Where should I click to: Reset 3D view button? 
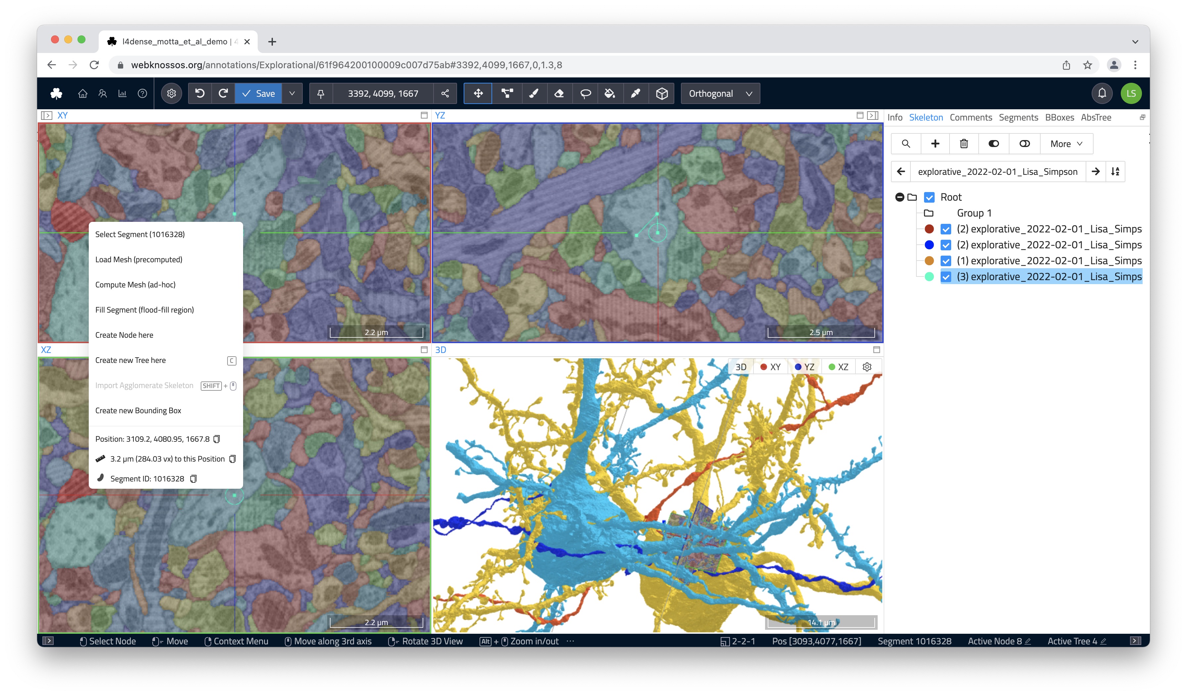[x=741, y=367]
